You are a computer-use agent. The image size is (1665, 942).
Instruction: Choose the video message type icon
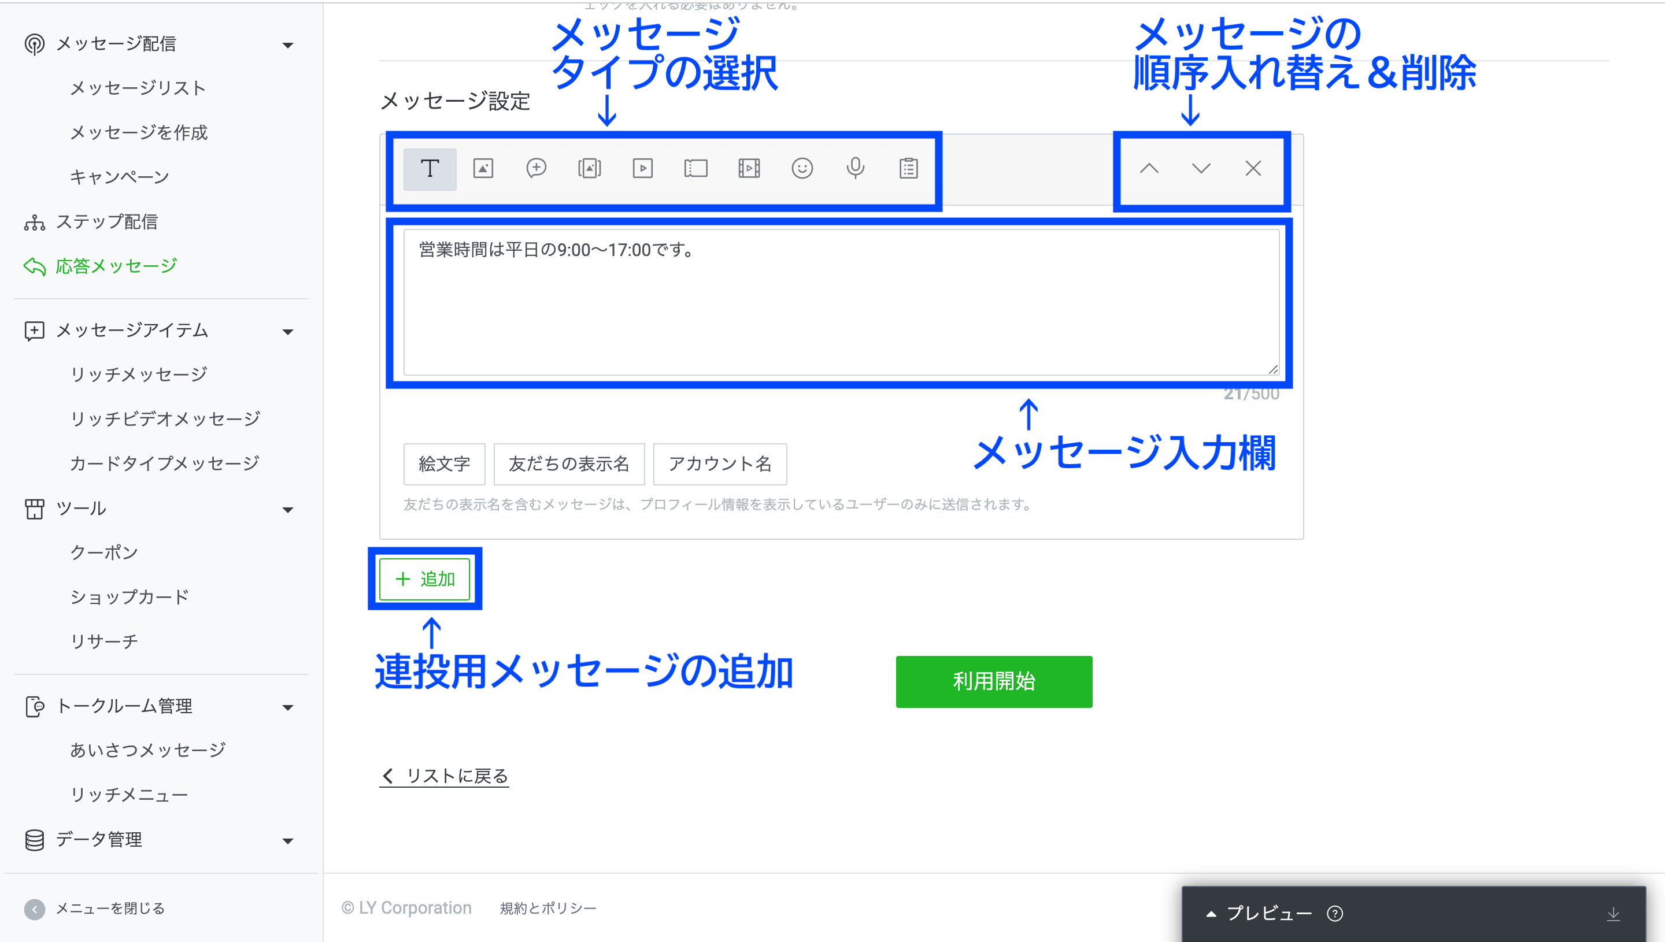tap(642, 169)
